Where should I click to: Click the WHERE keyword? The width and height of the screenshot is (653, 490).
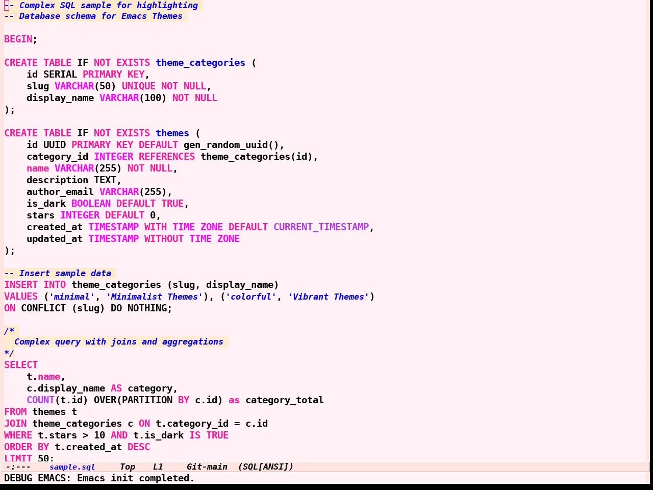[x=18, y=435]
